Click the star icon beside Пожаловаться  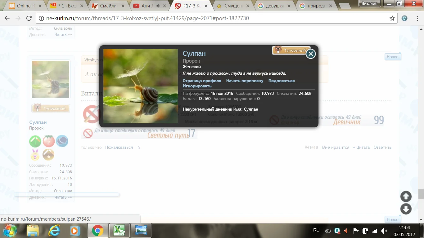[139, 148]
